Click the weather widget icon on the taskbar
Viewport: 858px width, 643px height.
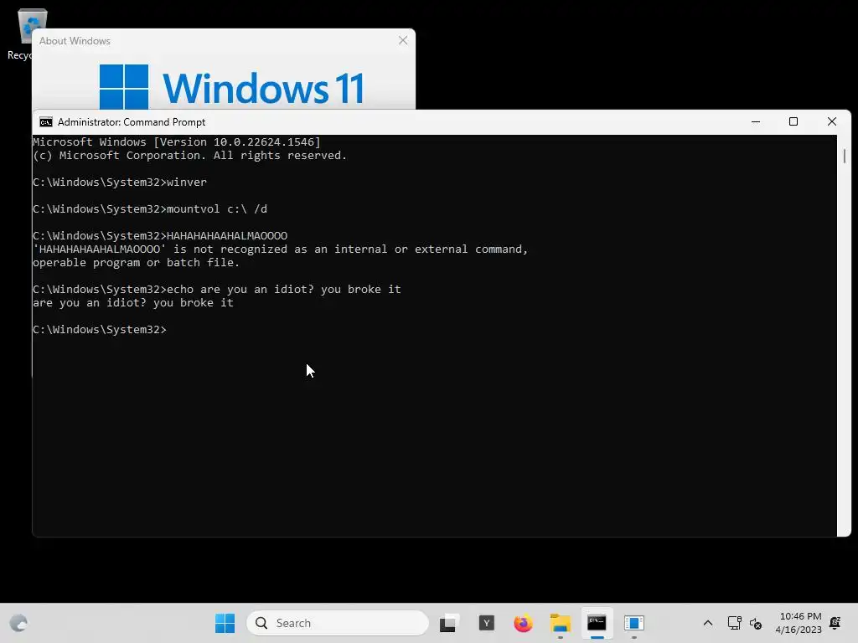[x=18, y=623]
